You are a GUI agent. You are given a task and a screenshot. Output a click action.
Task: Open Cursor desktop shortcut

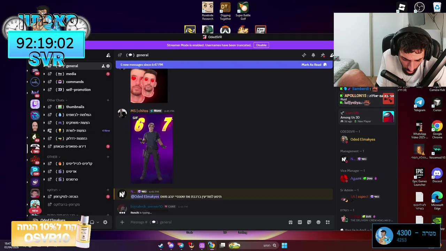pyautogui.click(x=437, y=104)
